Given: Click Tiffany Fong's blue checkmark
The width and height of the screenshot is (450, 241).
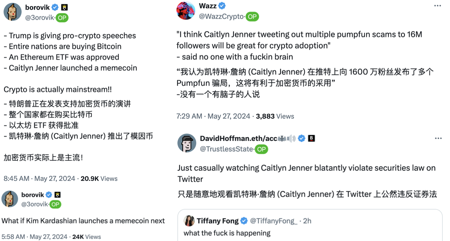Looking at the screenshot, I should (x=243, y=221).
